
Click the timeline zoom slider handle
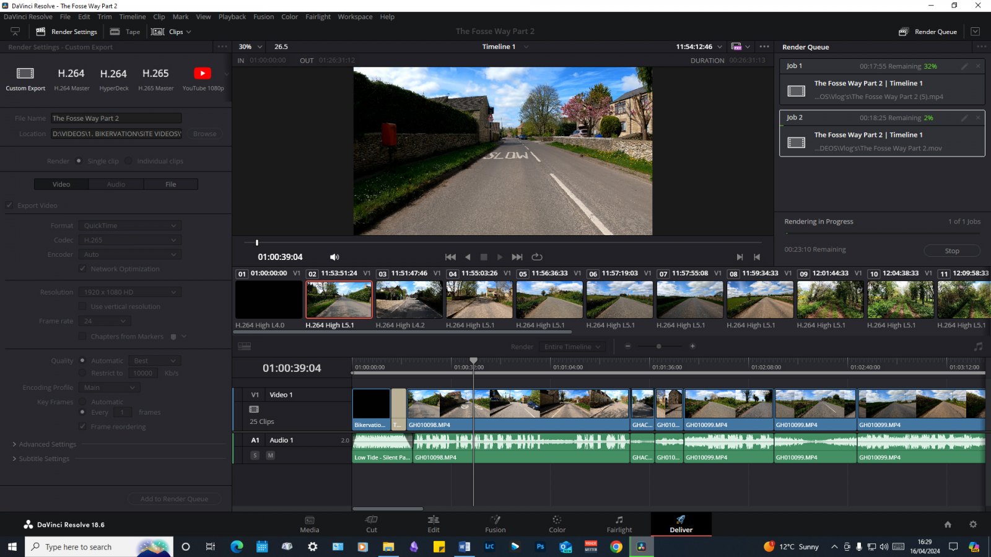(x=658, y=347)
